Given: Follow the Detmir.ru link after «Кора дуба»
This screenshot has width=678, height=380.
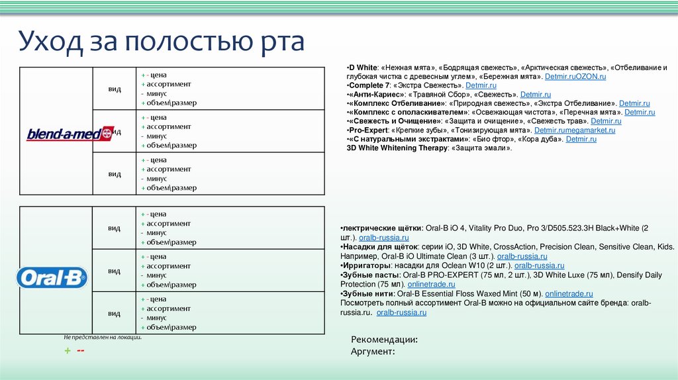Looking at the screenshot, I should point(581,139).
